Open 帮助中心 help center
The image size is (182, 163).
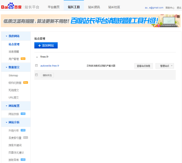point(170,8)
